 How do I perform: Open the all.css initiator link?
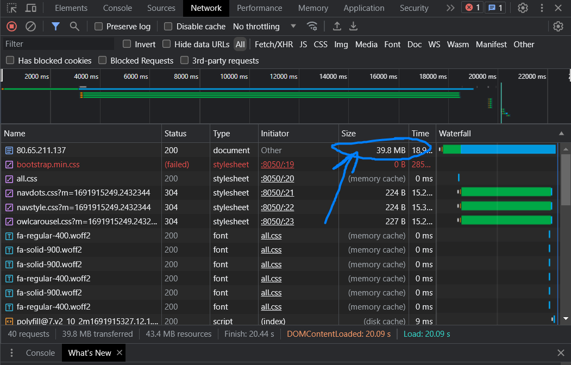point(271,235)
